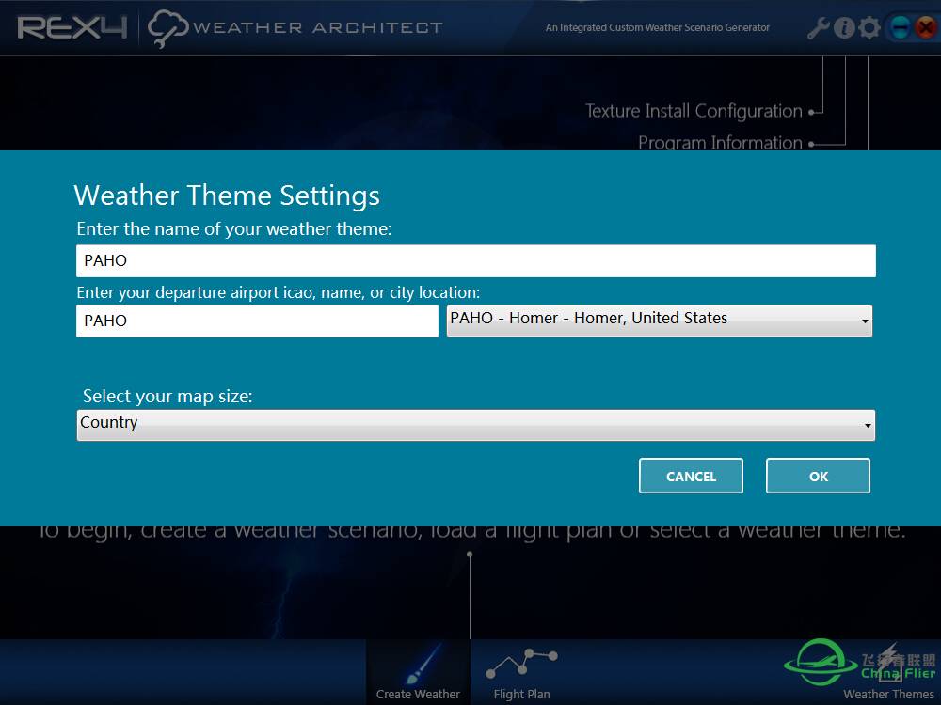The image size is (941, 705).
Task: Open settings via the gear icon
Action: [x=869, y=28]
